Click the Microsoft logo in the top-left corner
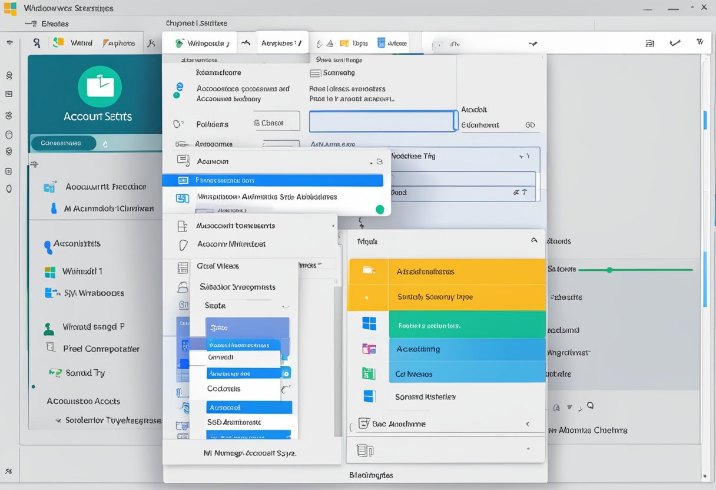Screen dimensions: 716x490 click(9, 8)
